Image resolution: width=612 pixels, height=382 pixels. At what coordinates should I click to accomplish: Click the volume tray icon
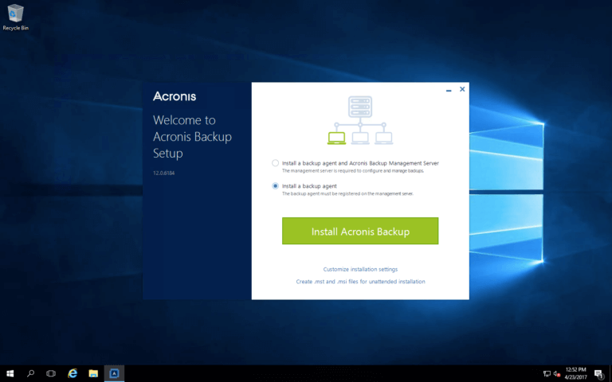[557, 374]
